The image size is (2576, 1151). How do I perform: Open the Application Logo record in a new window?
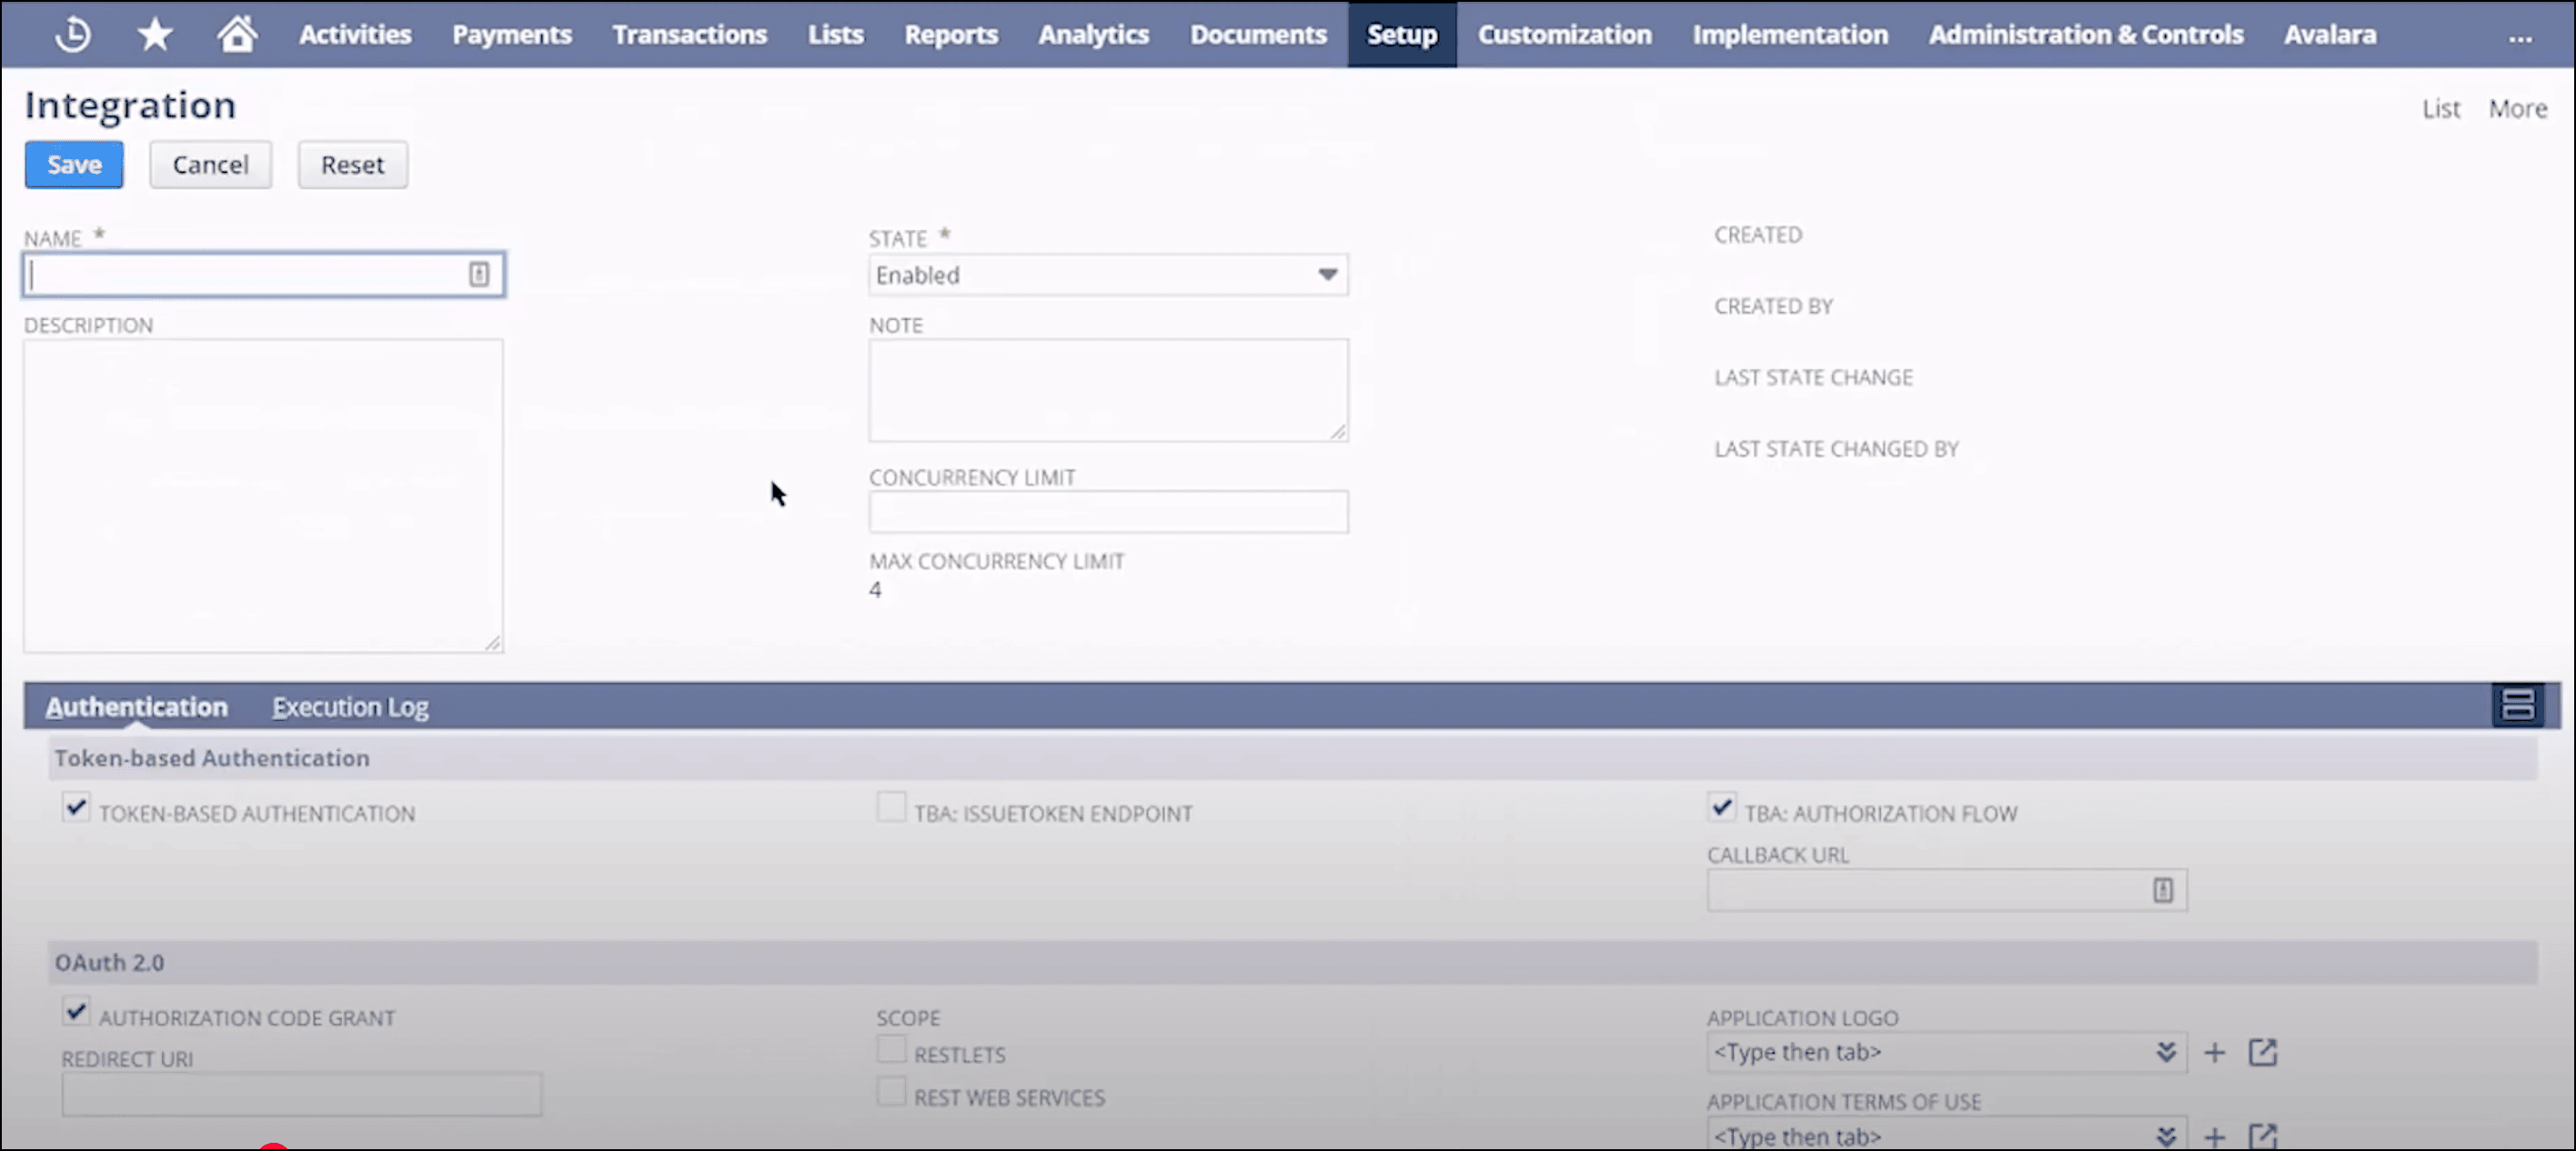point(2262,1052)
